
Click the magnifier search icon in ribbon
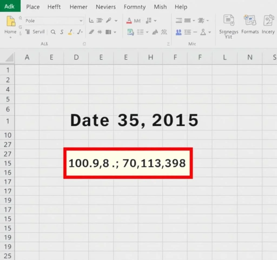(53, 32)
